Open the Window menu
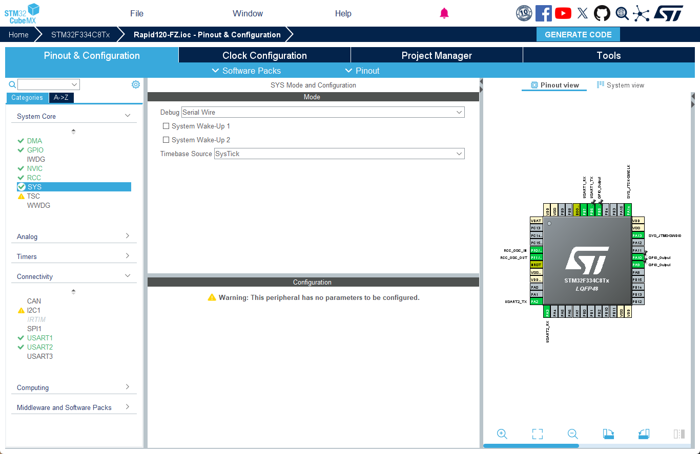700x454 pixels. (x=248, y=13)
